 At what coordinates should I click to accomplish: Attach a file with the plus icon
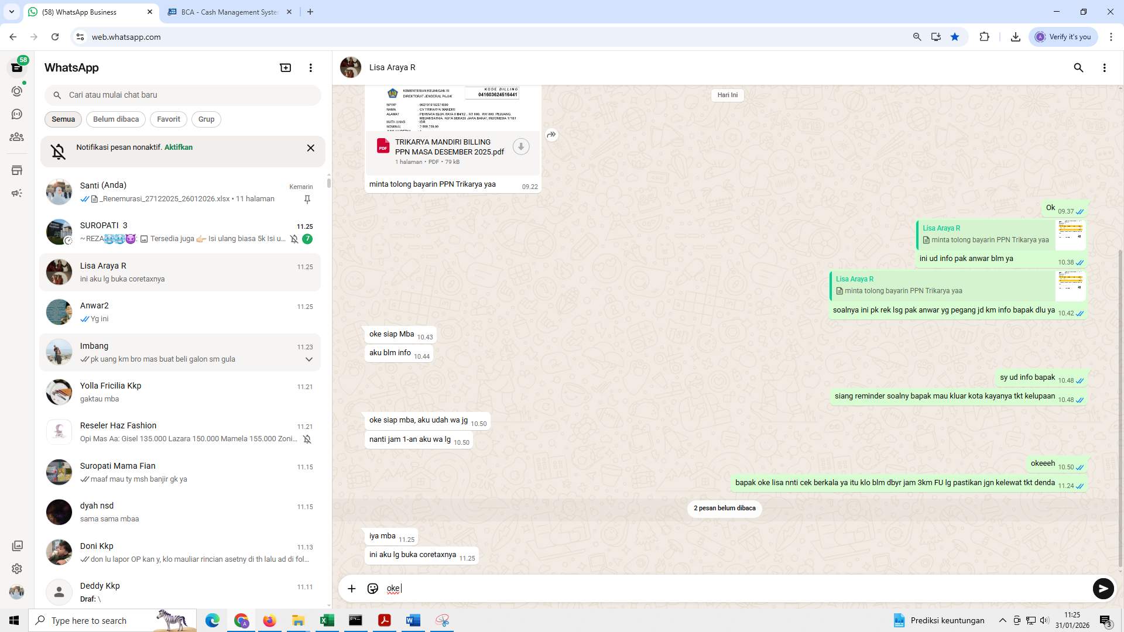(351, 588)
